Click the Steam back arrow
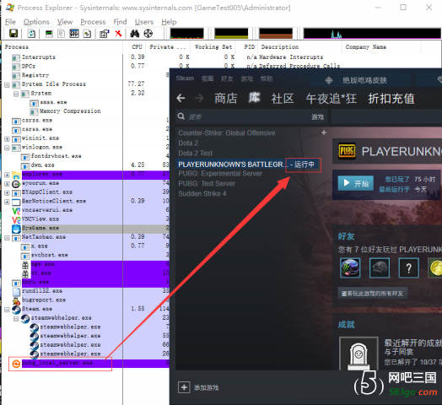This screenshot has height=405, width=442. (x=181, y=98)
